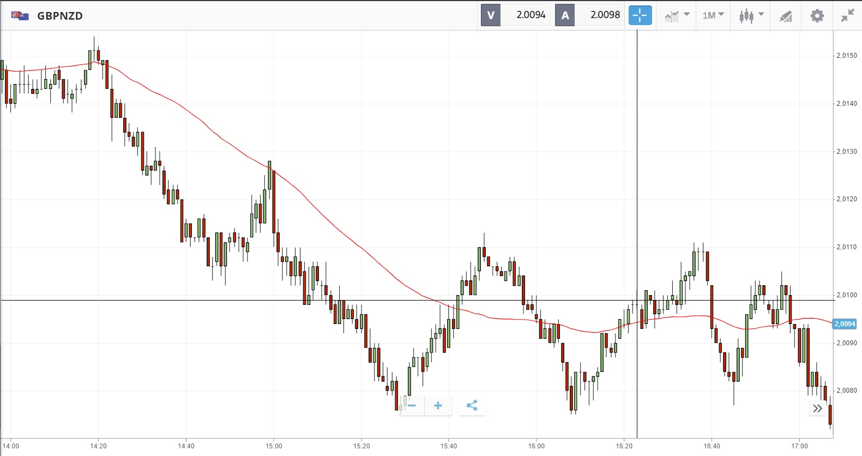This screenshot has height=456, width=862.
Task: Toggle the blue crosshair cursor button
Action: click(x=640, y=15)
